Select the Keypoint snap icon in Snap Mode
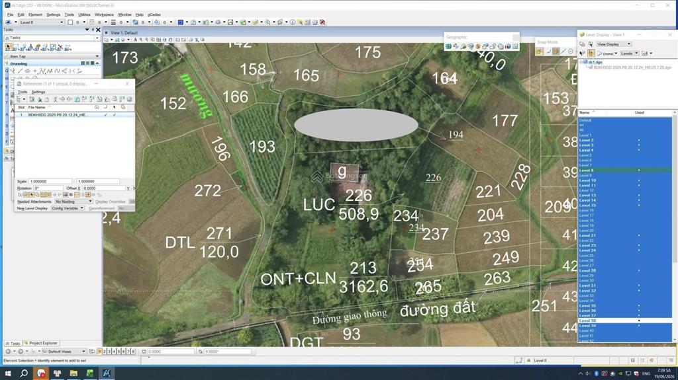 click(x=556, y=52)
